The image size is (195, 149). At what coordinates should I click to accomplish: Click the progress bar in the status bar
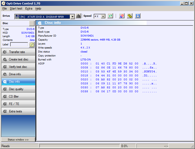[80, 146]
